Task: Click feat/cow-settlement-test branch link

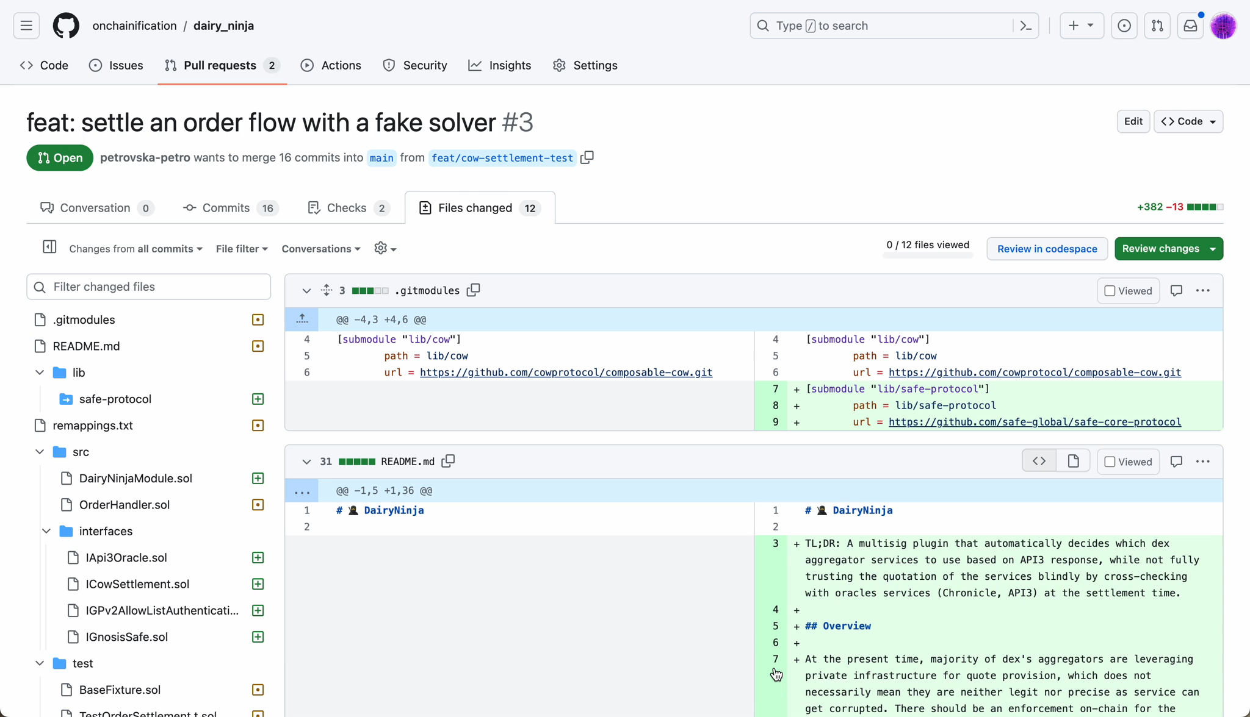Action: click(502, 158)
